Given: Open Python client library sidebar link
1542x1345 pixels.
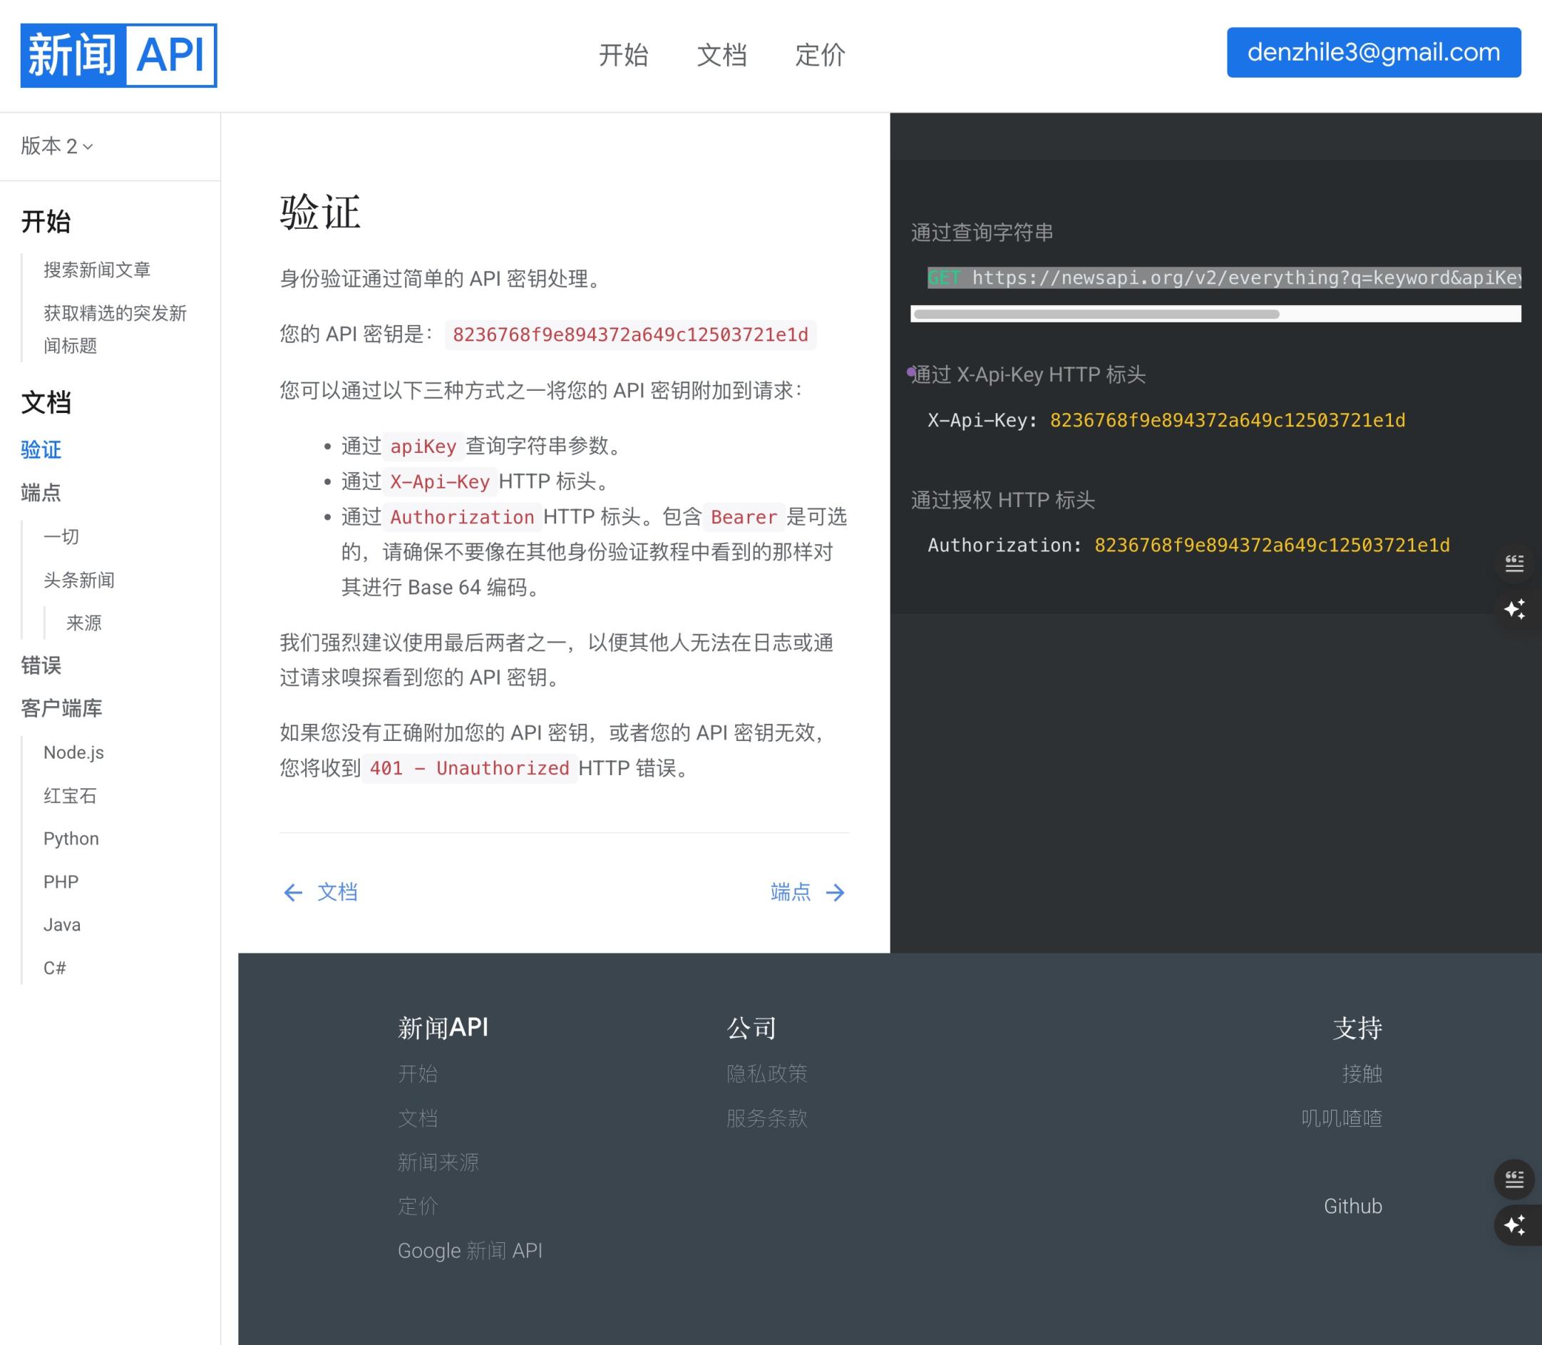Looking at the screenshot, I should (71, 839).
